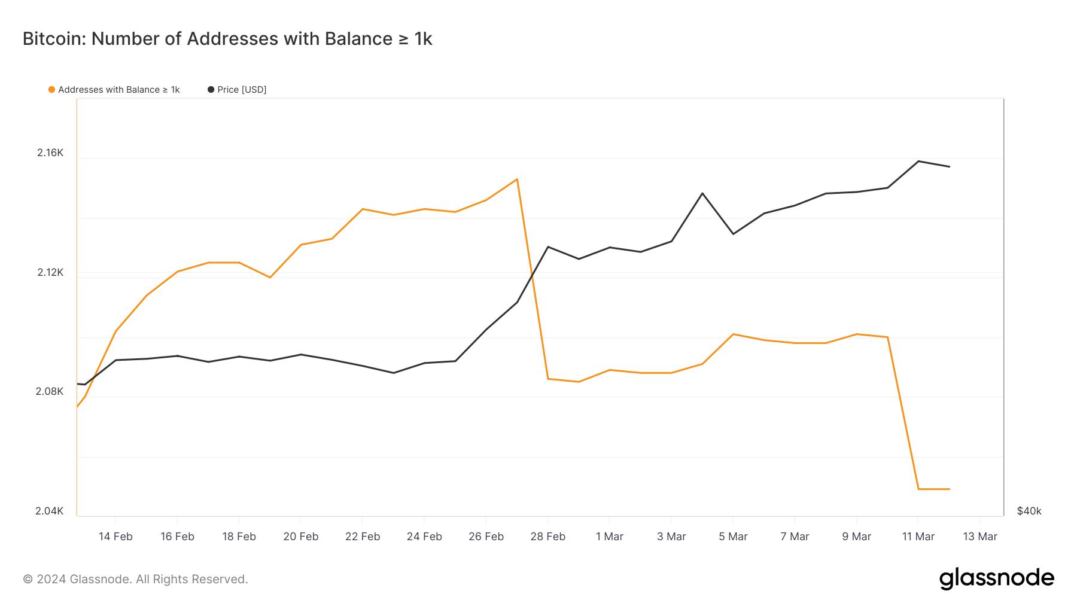Select the 14 Feb x-axis label
The height and width of the screenshot is (606, 1077).
pos(115,537)
